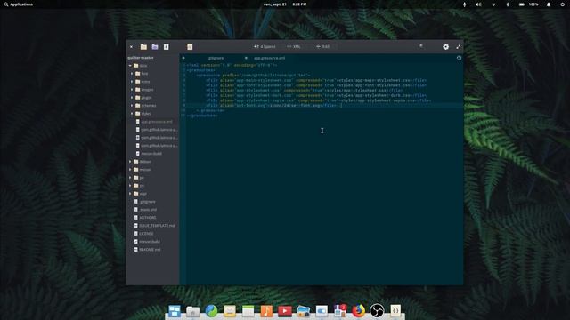
Task: Open the session power indicator
Action: pyautogui.click(x=562, y=4)
